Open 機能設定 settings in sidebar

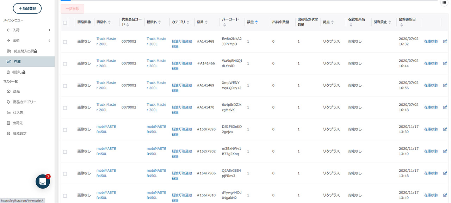tap(19, 134)
